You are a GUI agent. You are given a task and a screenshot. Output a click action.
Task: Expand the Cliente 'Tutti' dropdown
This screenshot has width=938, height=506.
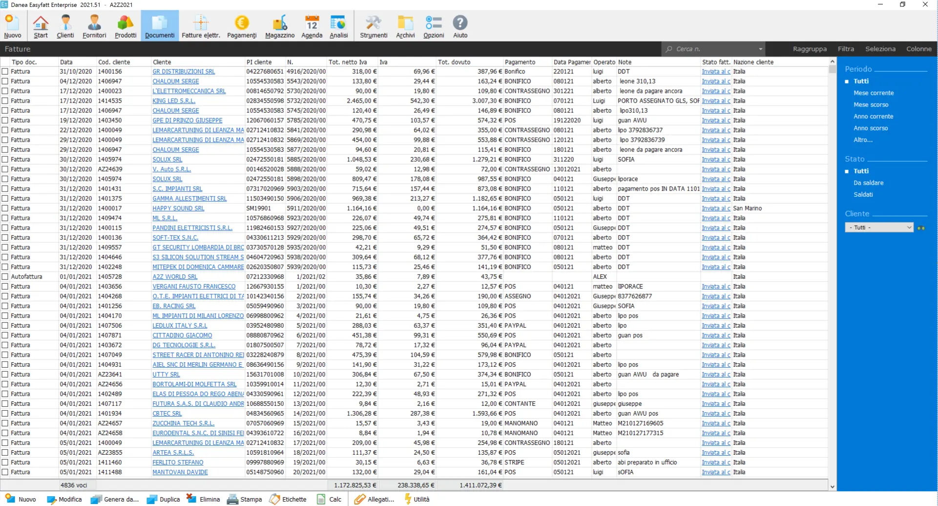(x=908, y=228)
